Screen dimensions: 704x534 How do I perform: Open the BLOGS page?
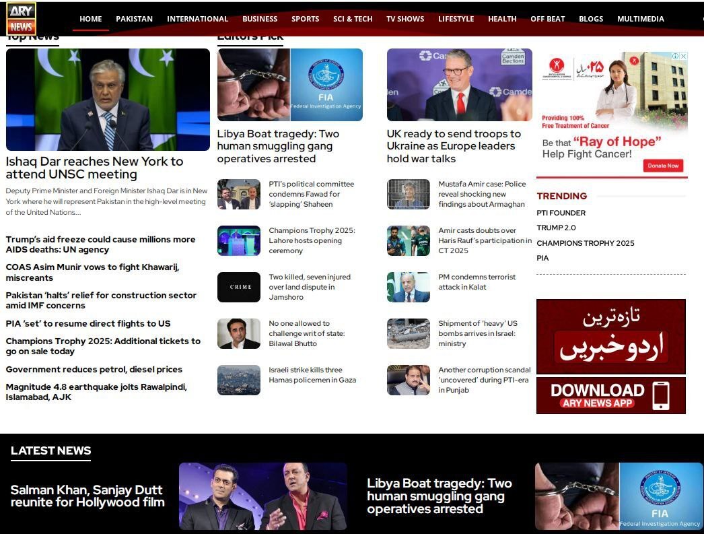(592, 19)
